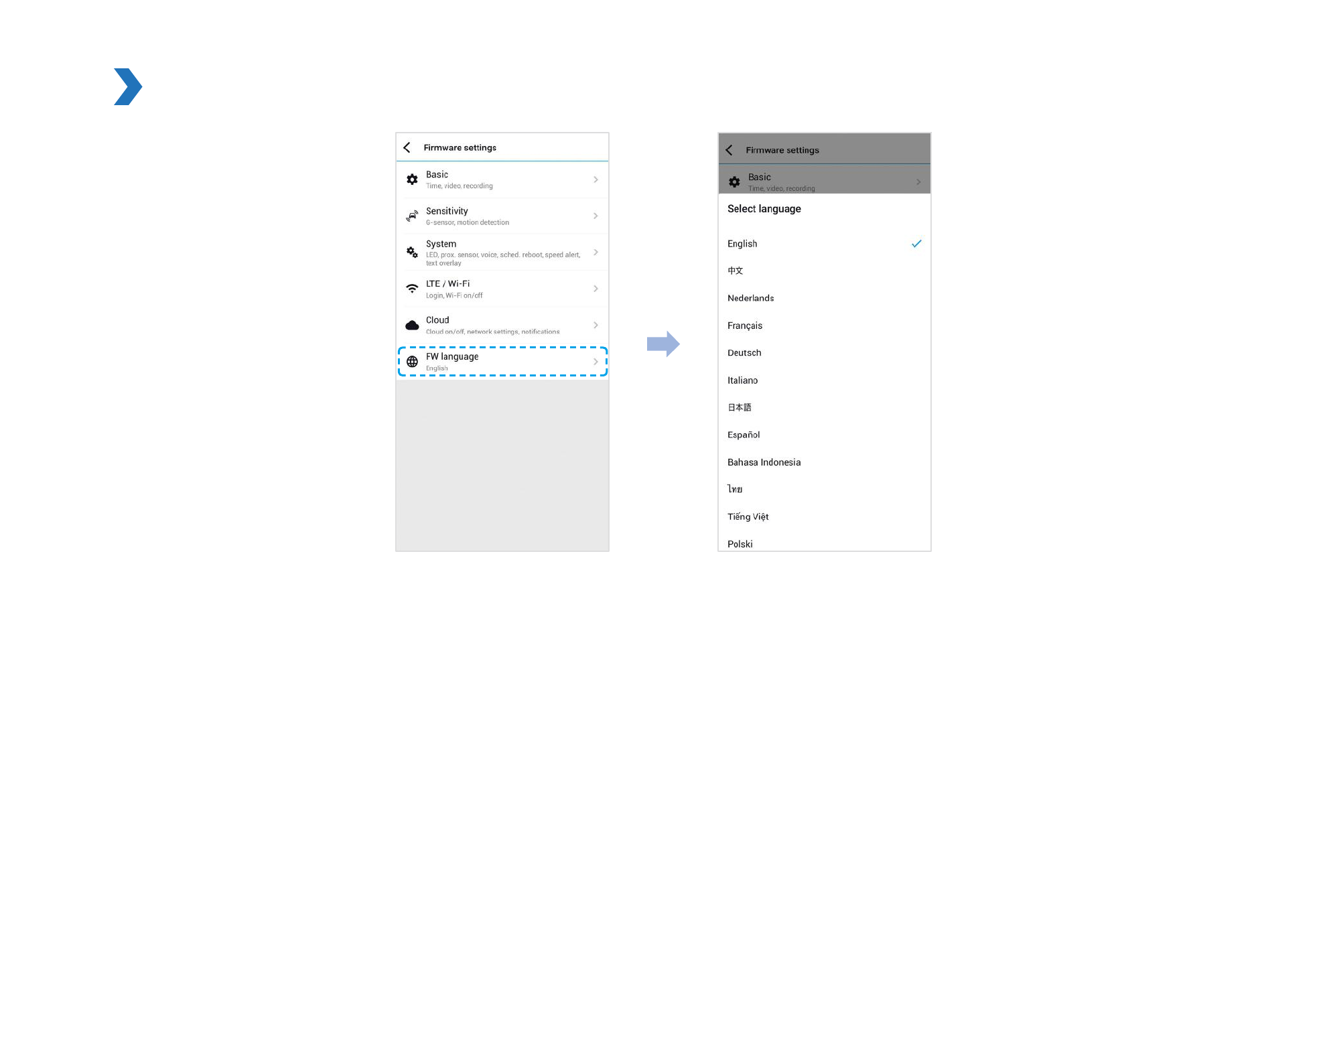Click the System double-gear icon
1329x1063 pixels.
click(x=412, y=253)
